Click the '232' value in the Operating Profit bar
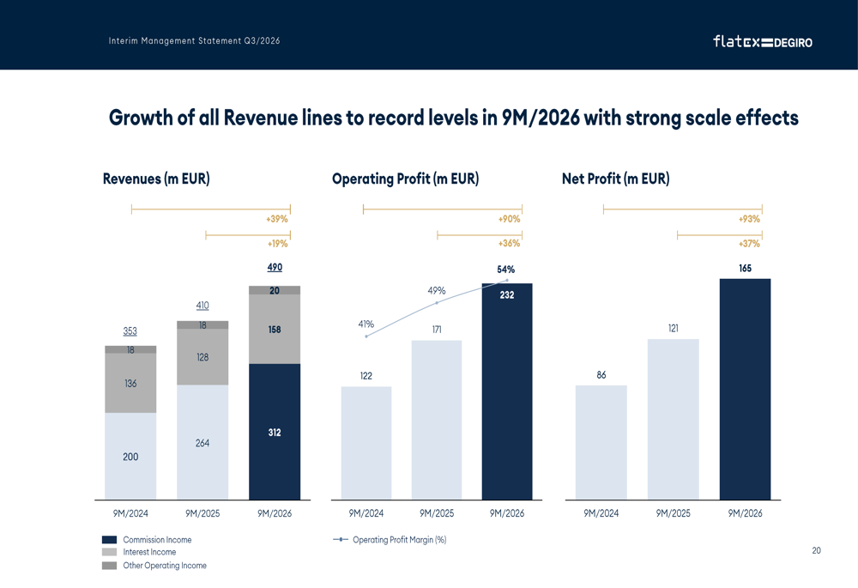Image resolution: width=858 pixels, height=588 pixels. (507, 295)
